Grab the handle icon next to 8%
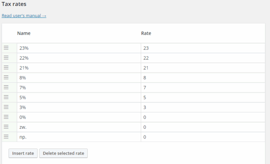Image resolution: width=270 pixels, height=164 pixels. (6, 78)
